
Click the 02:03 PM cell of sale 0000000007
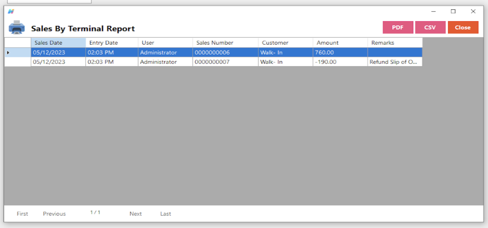(112, 62)
